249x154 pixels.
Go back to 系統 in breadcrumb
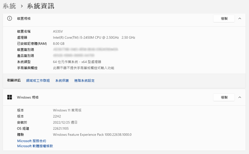(x=9, y=6)
